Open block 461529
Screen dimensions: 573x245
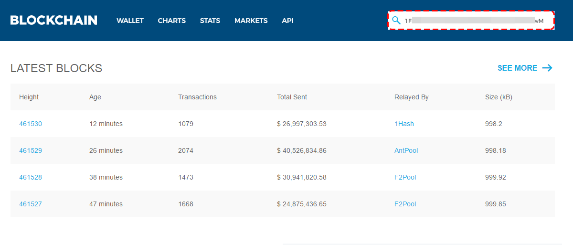(31, 150)
